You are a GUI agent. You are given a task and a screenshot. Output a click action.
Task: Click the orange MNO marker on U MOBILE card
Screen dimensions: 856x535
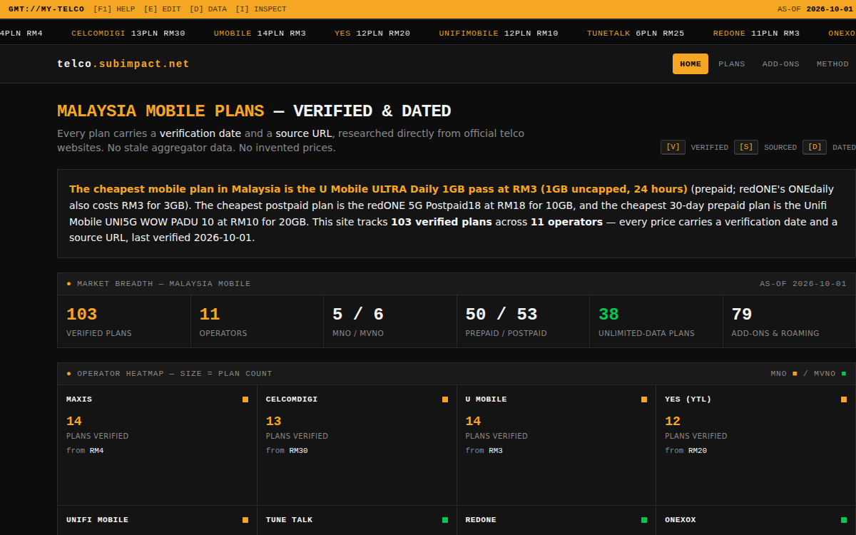[x=644, y=399]
